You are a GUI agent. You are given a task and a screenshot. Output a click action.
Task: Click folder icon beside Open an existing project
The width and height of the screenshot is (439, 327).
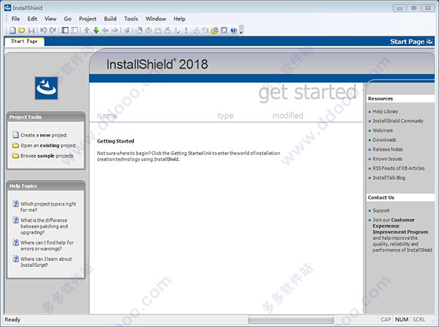[x=15, y=146]
